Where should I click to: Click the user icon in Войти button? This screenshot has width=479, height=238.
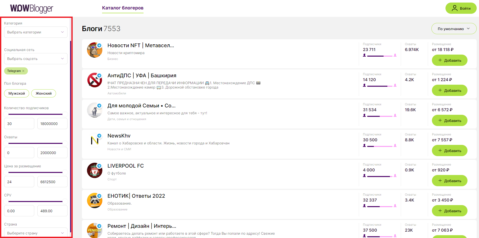(454, 8)
